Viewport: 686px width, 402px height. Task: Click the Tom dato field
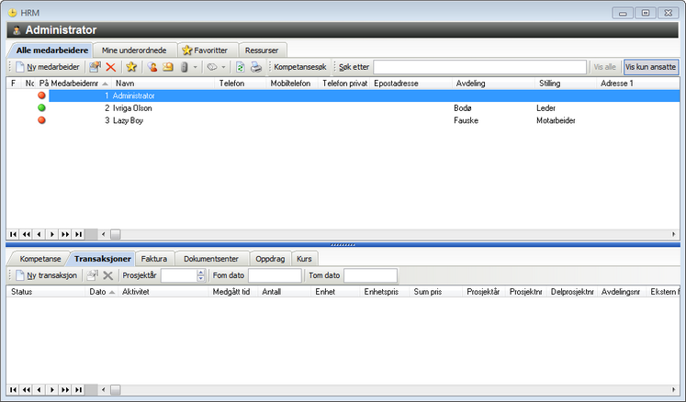[x=371, y=275]
